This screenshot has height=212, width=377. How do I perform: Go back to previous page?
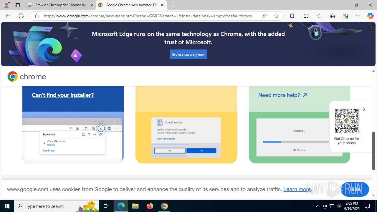coord(8,16)
